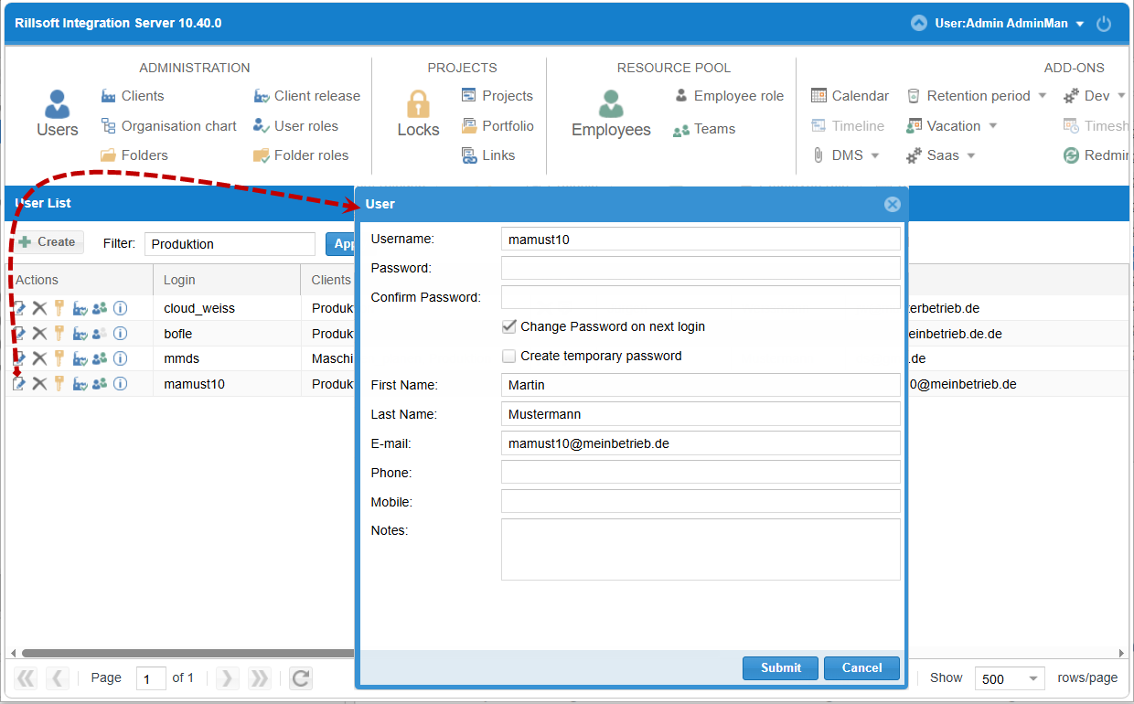Click the Cancel button in User dialog
This screenshot has height=704, width=1134.
click(x=861, y=667)
